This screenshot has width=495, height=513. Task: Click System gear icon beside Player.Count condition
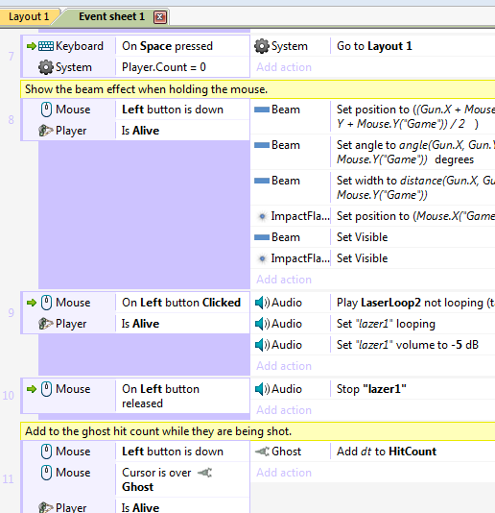(46, 67)
